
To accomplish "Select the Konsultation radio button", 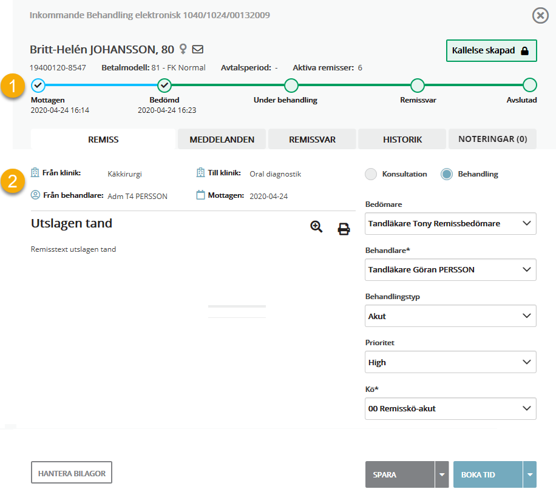I will pyautogui.click(x=371, y=174).
